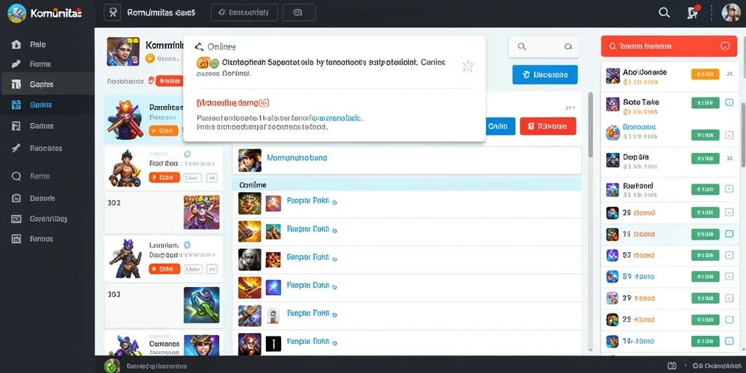Click the green round icon in bottom bar

(x=112, y=366)
